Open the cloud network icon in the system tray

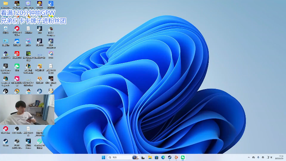pyautogui.click(x=253, y=157)
